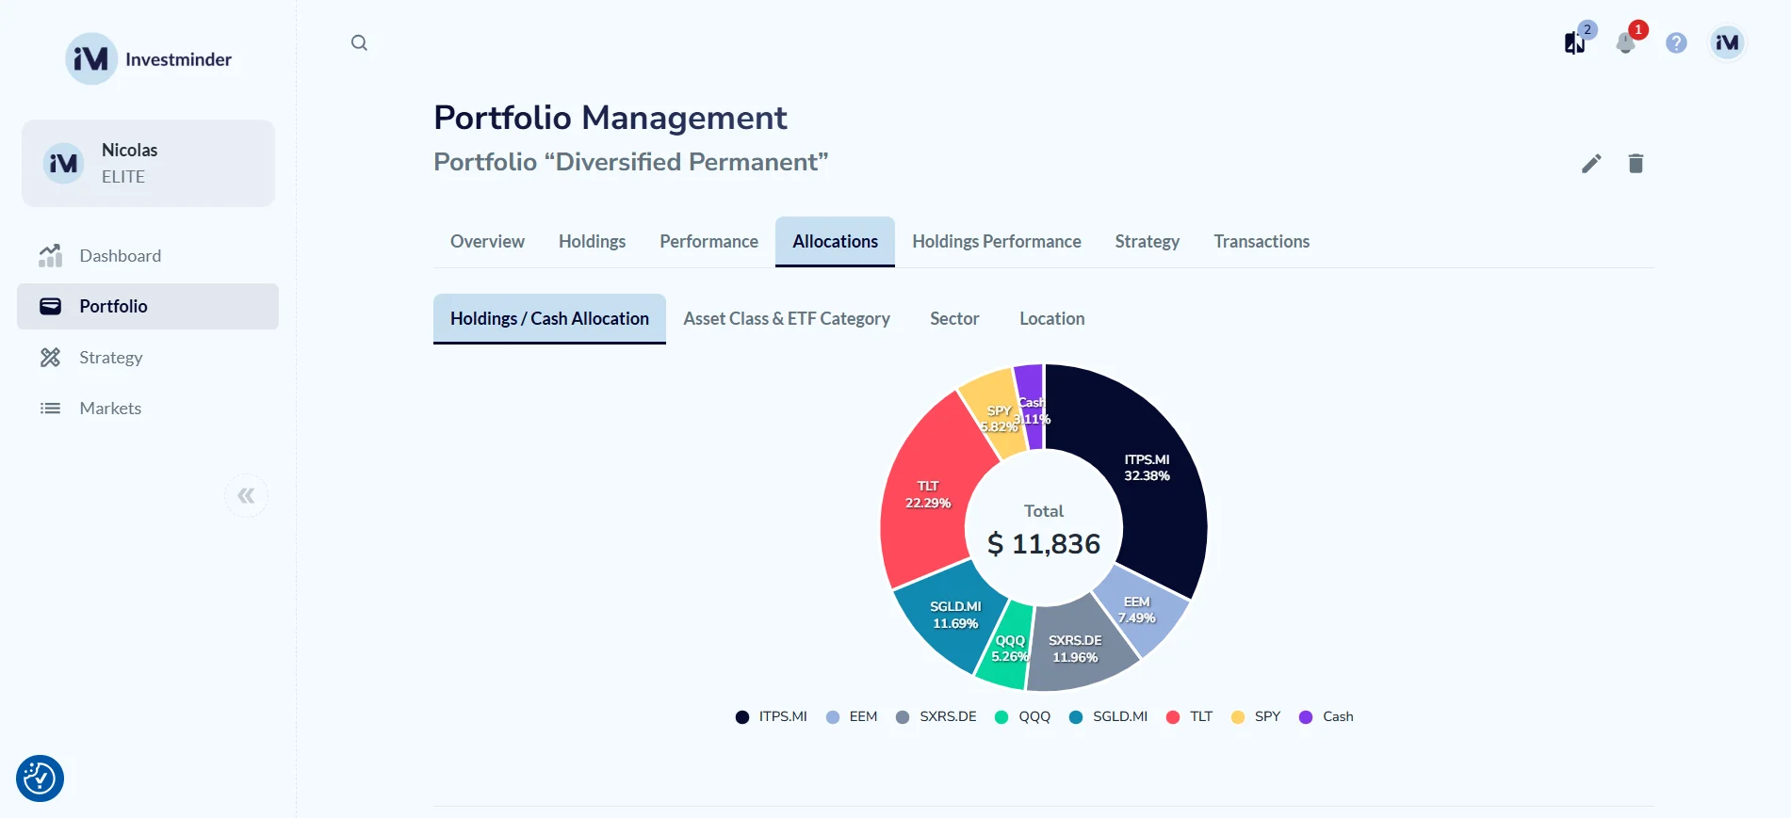Toggle SGLD.MI in the chart legend
Image resolution: width=1791 pixels, height=818 pixels.
1109,717
